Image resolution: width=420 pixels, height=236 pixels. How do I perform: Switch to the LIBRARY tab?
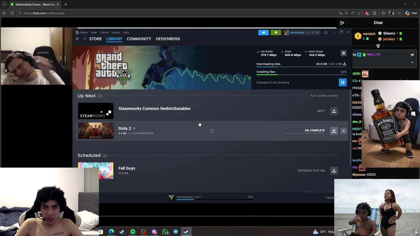pyautogui.click(x=114, y=39)
